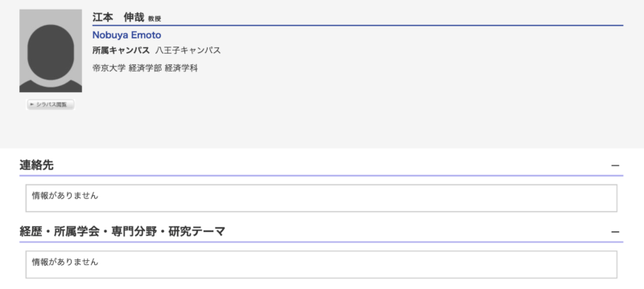Click the 経歴 word in the second heading
644x289 pixels.
tap(31, 232)
